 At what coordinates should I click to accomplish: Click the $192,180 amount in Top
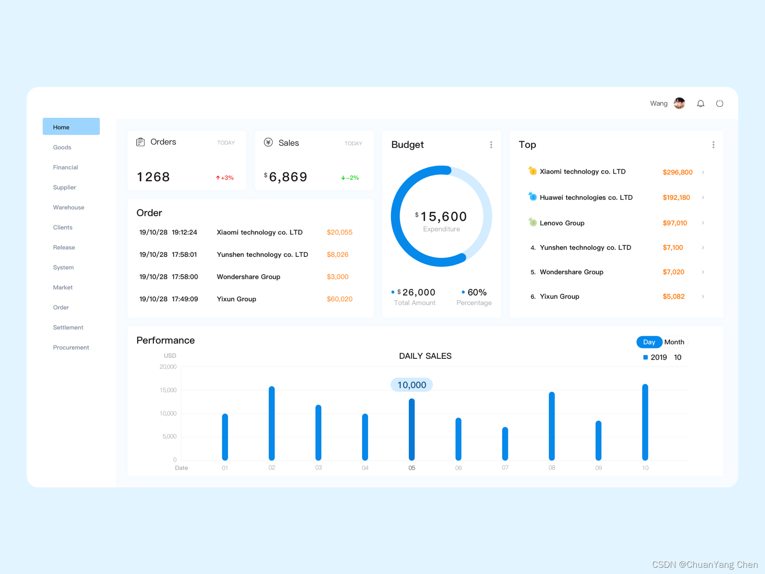point(677,198)
